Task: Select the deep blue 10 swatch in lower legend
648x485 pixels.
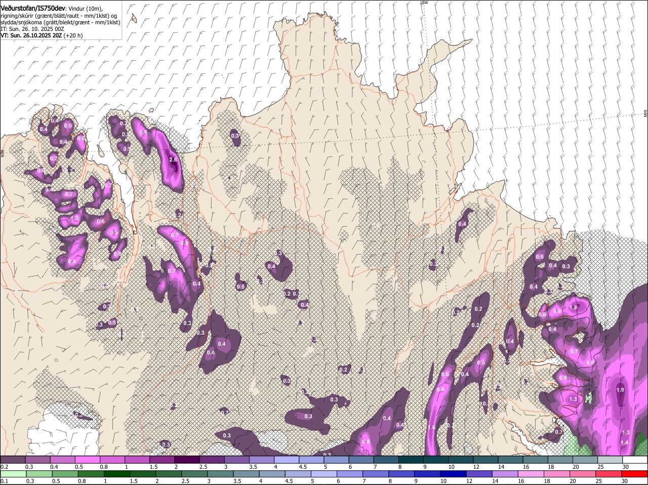Action: click(x=453, y=474)
